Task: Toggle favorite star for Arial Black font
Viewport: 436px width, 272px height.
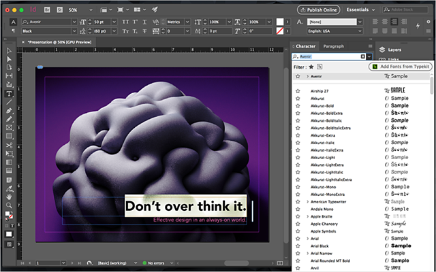Action: coord(298,245)
